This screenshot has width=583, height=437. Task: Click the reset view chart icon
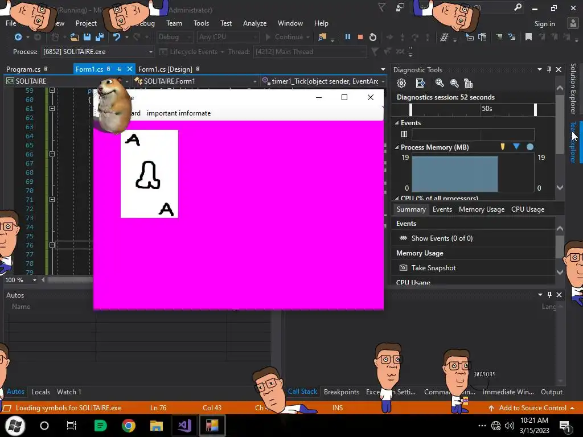pyautogui.click(x=469, y=83)
